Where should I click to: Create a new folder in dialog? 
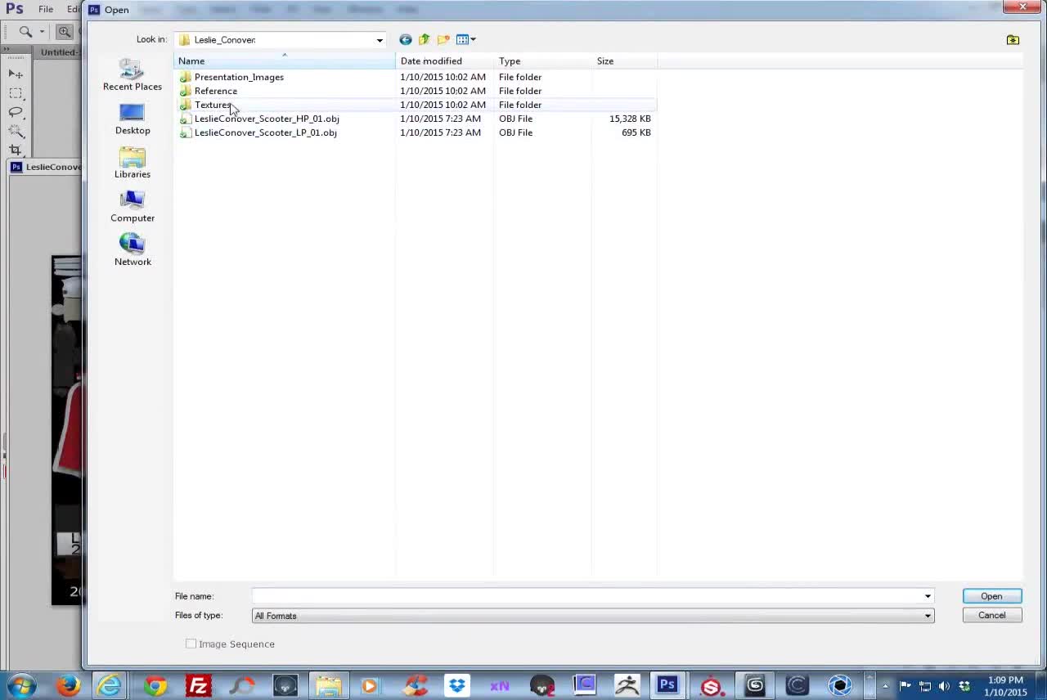coord(443,39)
